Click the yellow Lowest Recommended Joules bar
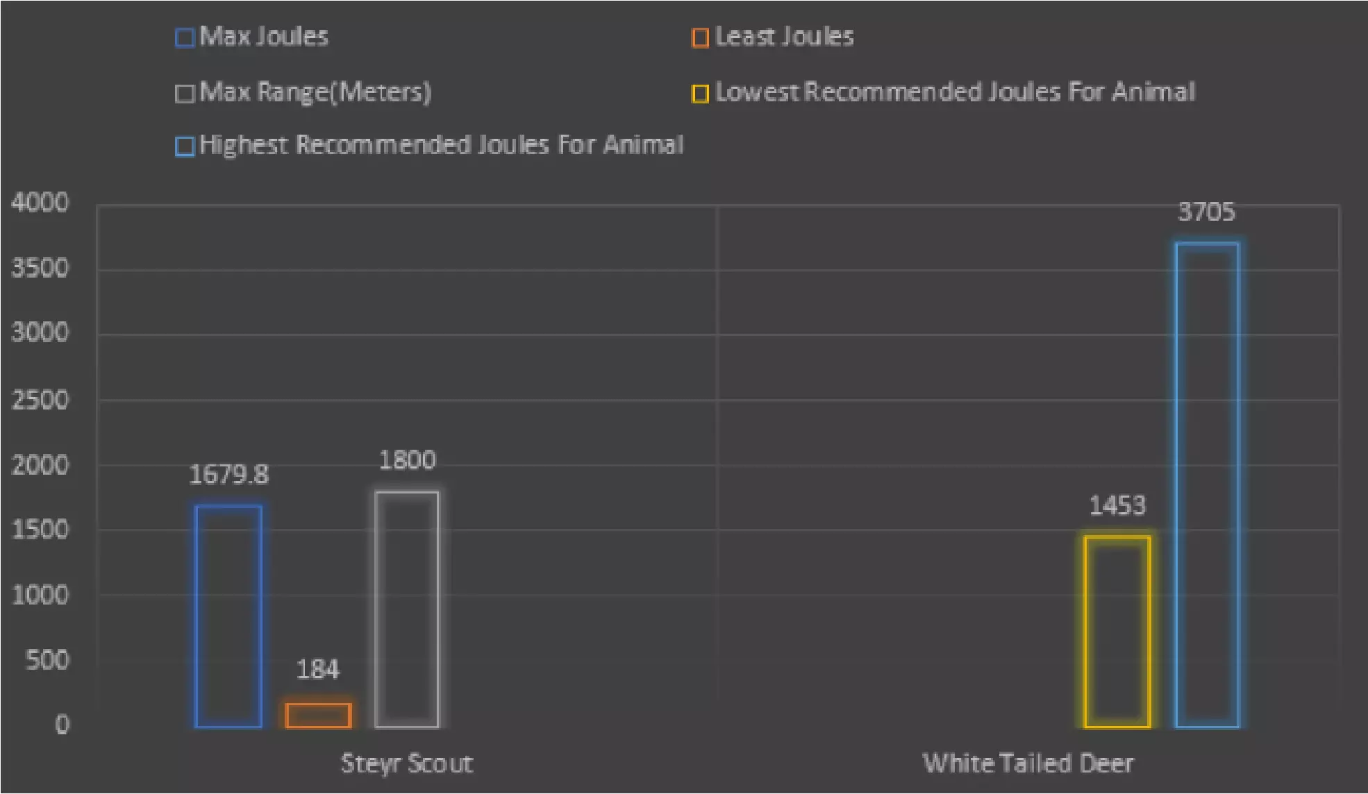Image resolution: width=1368 pixels, height=794 pixels. [1117, 632]
